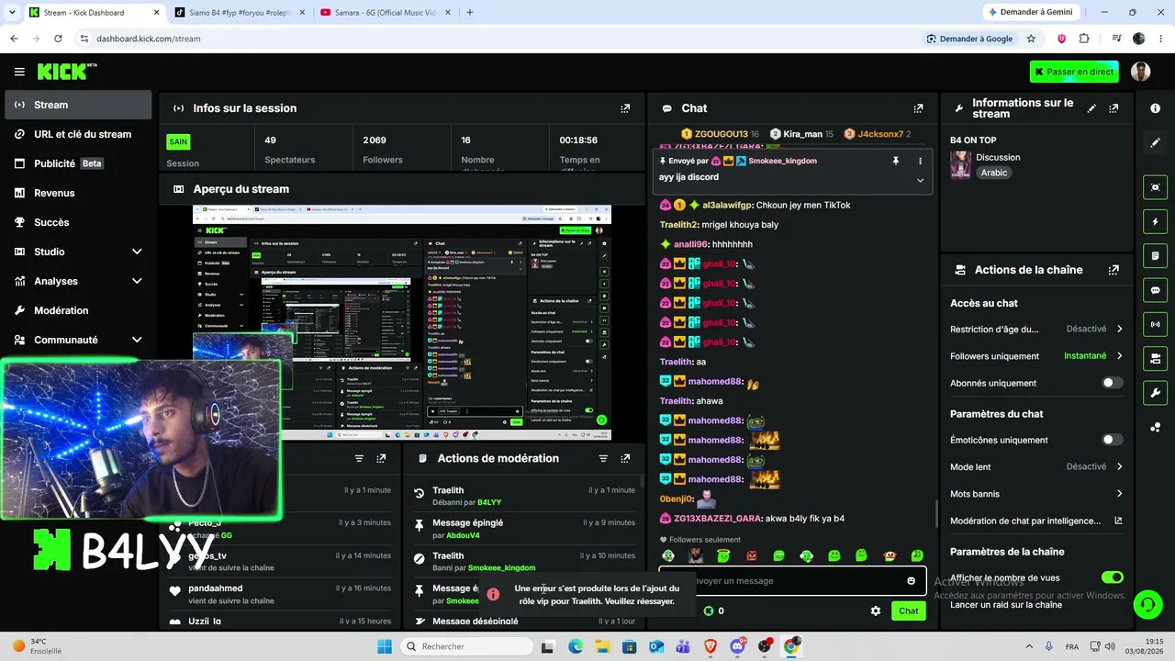This screenshot has width=1175, height=661.
Task: Pop out the Infos sur la session panel
Action: (x=625, y=108)
